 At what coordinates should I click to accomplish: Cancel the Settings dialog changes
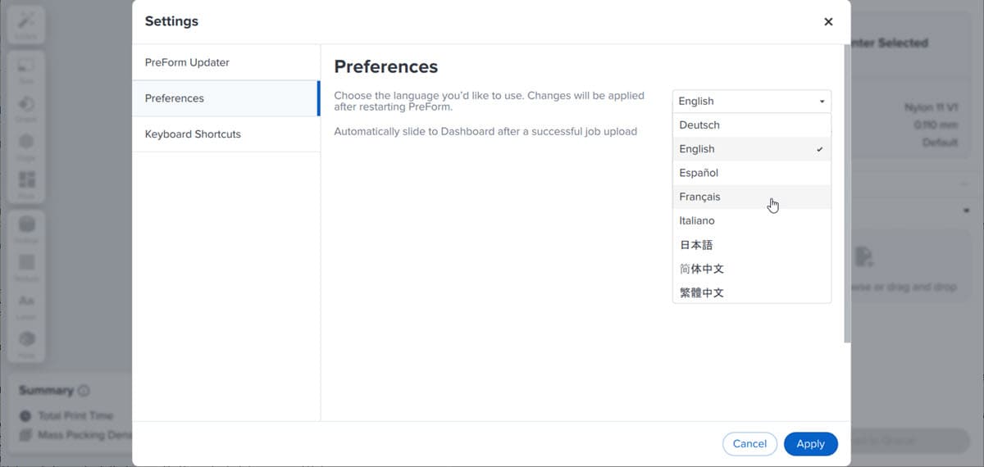coord(749,443)
